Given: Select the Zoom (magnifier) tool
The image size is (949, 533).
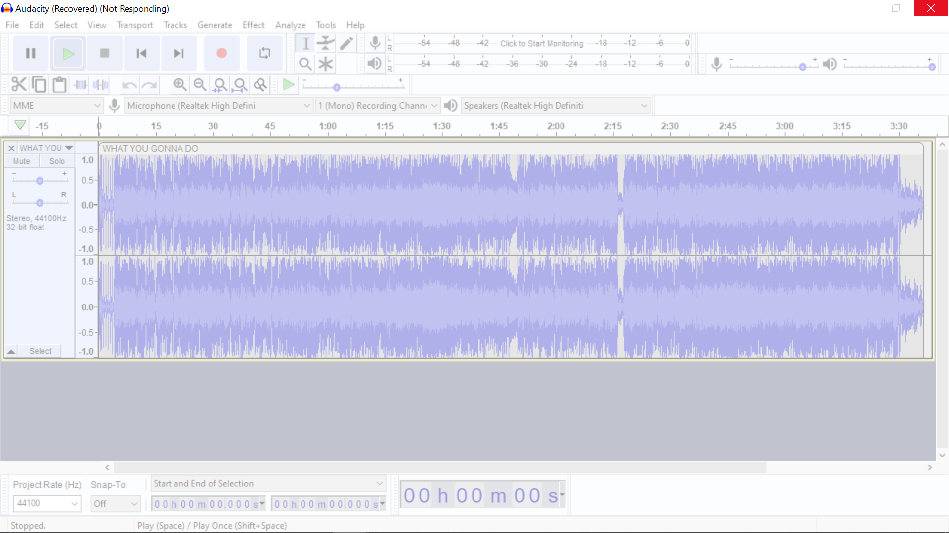Looking at the screenshot, I should pyautogui.click(x=306, y=64).
